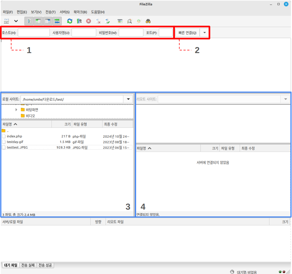Sort local files by 크기 column
The width and height of the screenshot is (292, 274).
pos(62,124)
